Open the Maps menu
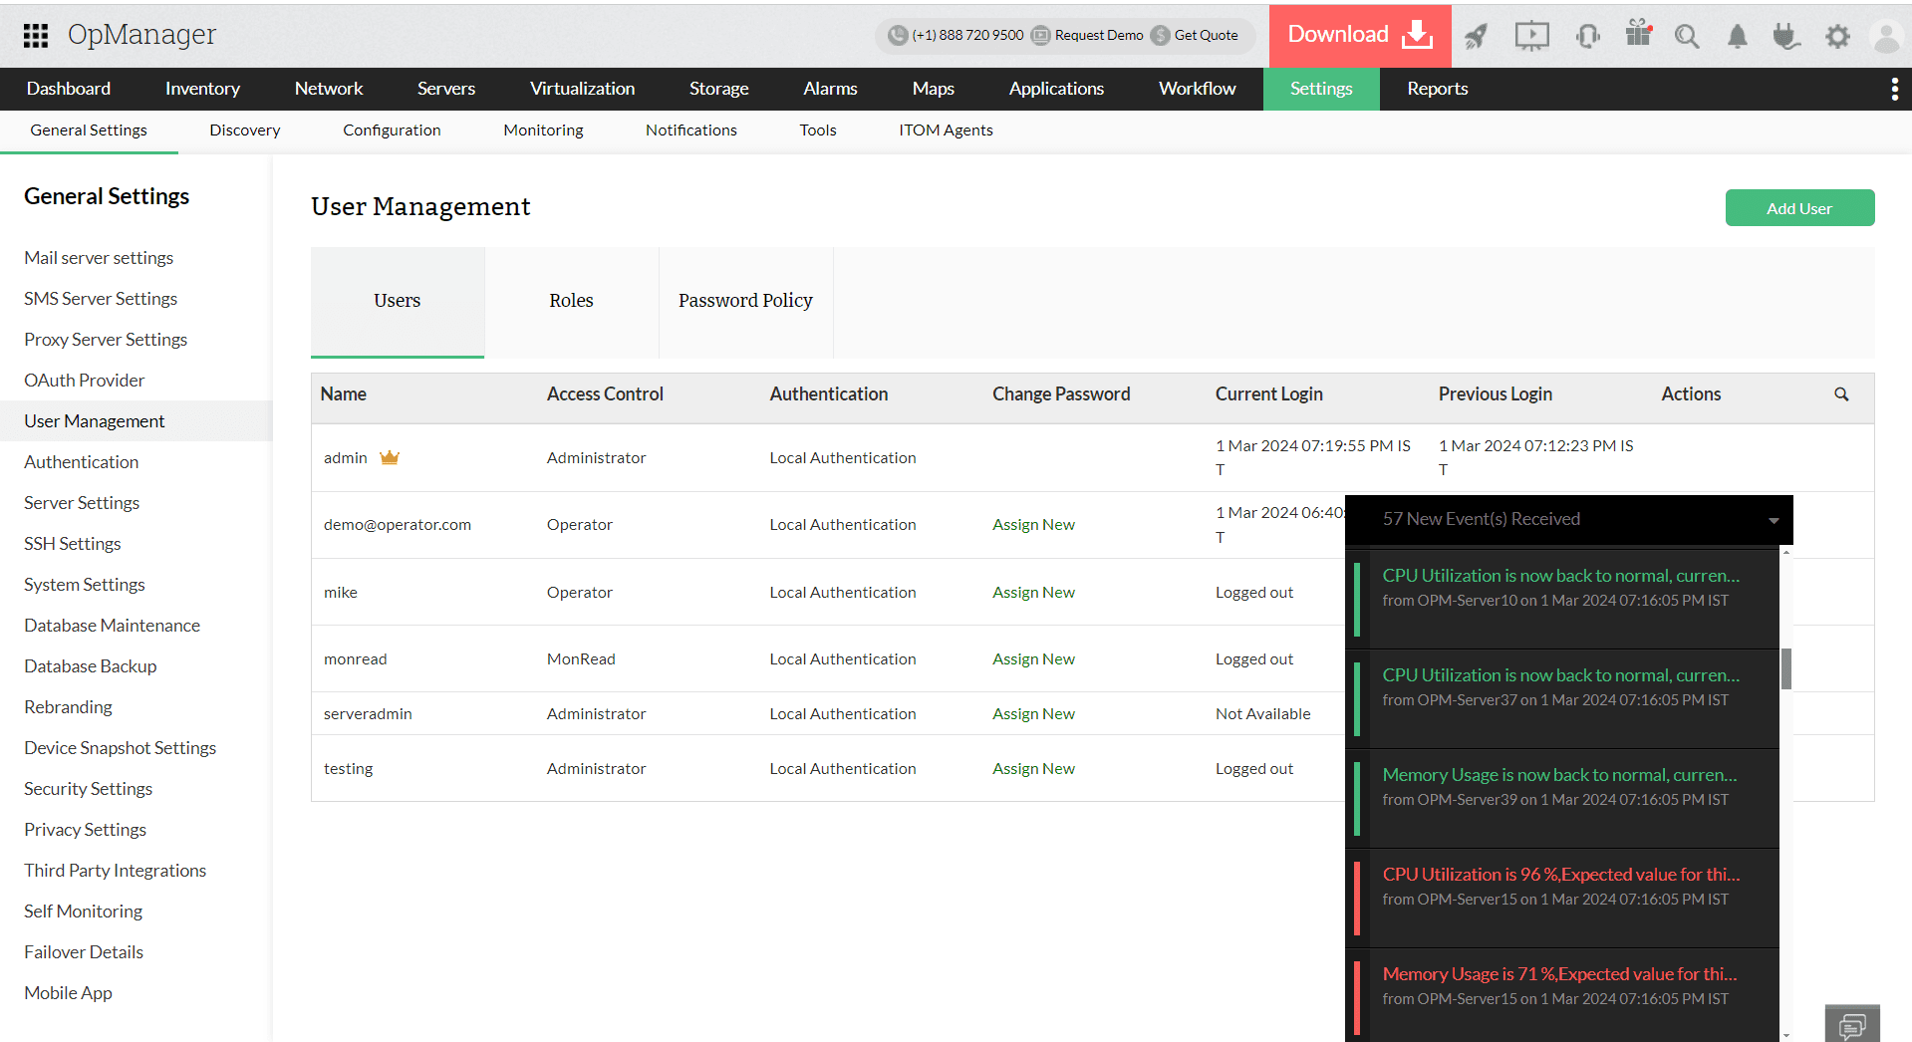 pos(934,89)
